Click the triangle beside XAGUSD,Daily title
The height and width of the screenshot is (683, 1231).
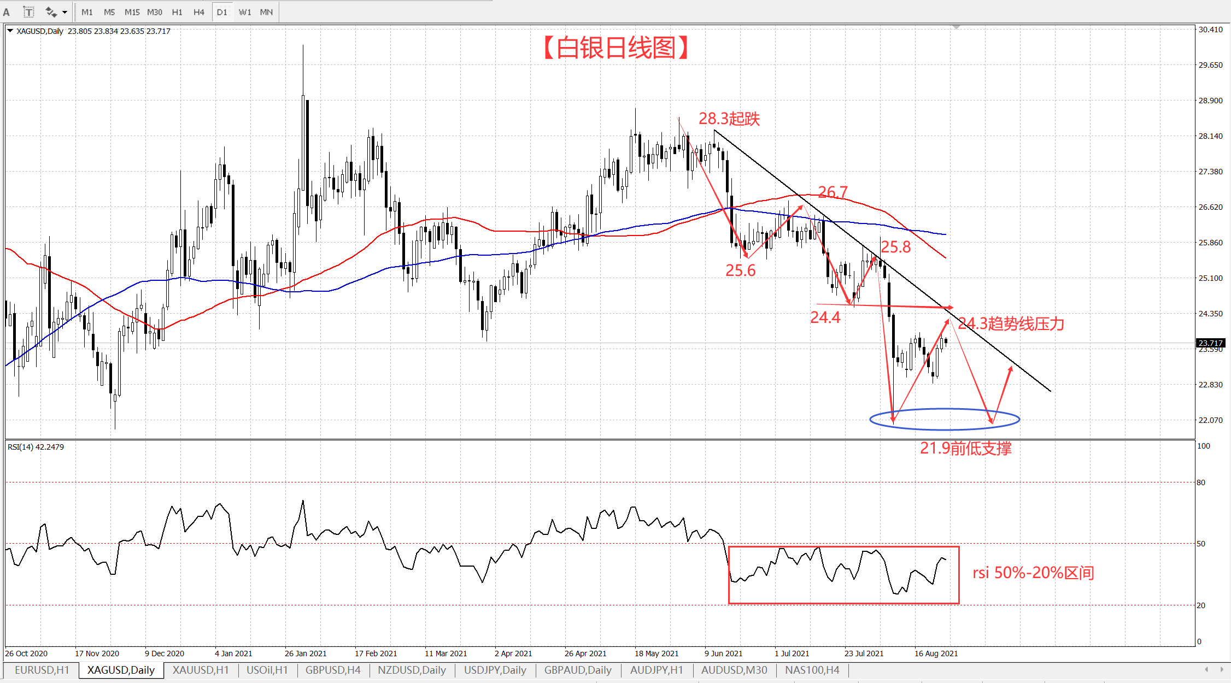tap(10, 31)
